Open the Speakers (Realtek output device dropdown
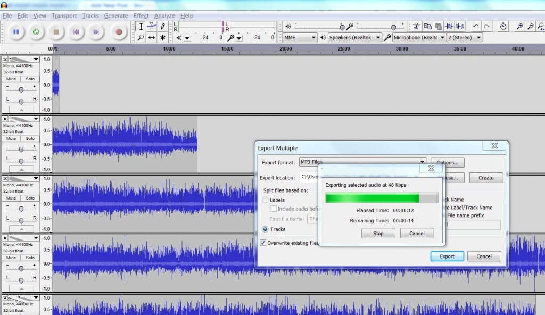The height and width of the screenshot is (315, 545). tap(354, 38)
